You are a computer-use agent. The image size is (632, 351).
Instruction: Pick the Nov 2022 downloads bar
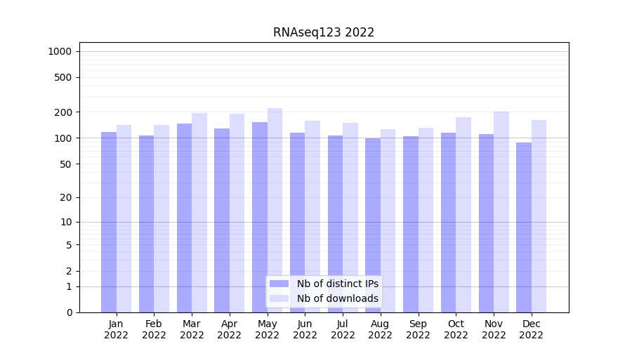click(501, 212)
